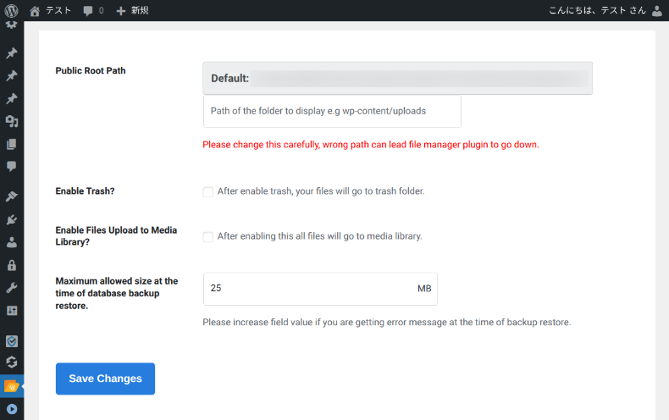Click the blue play button sidebar icon
Viewport: 669px width, 420px height.
[12, 409]
